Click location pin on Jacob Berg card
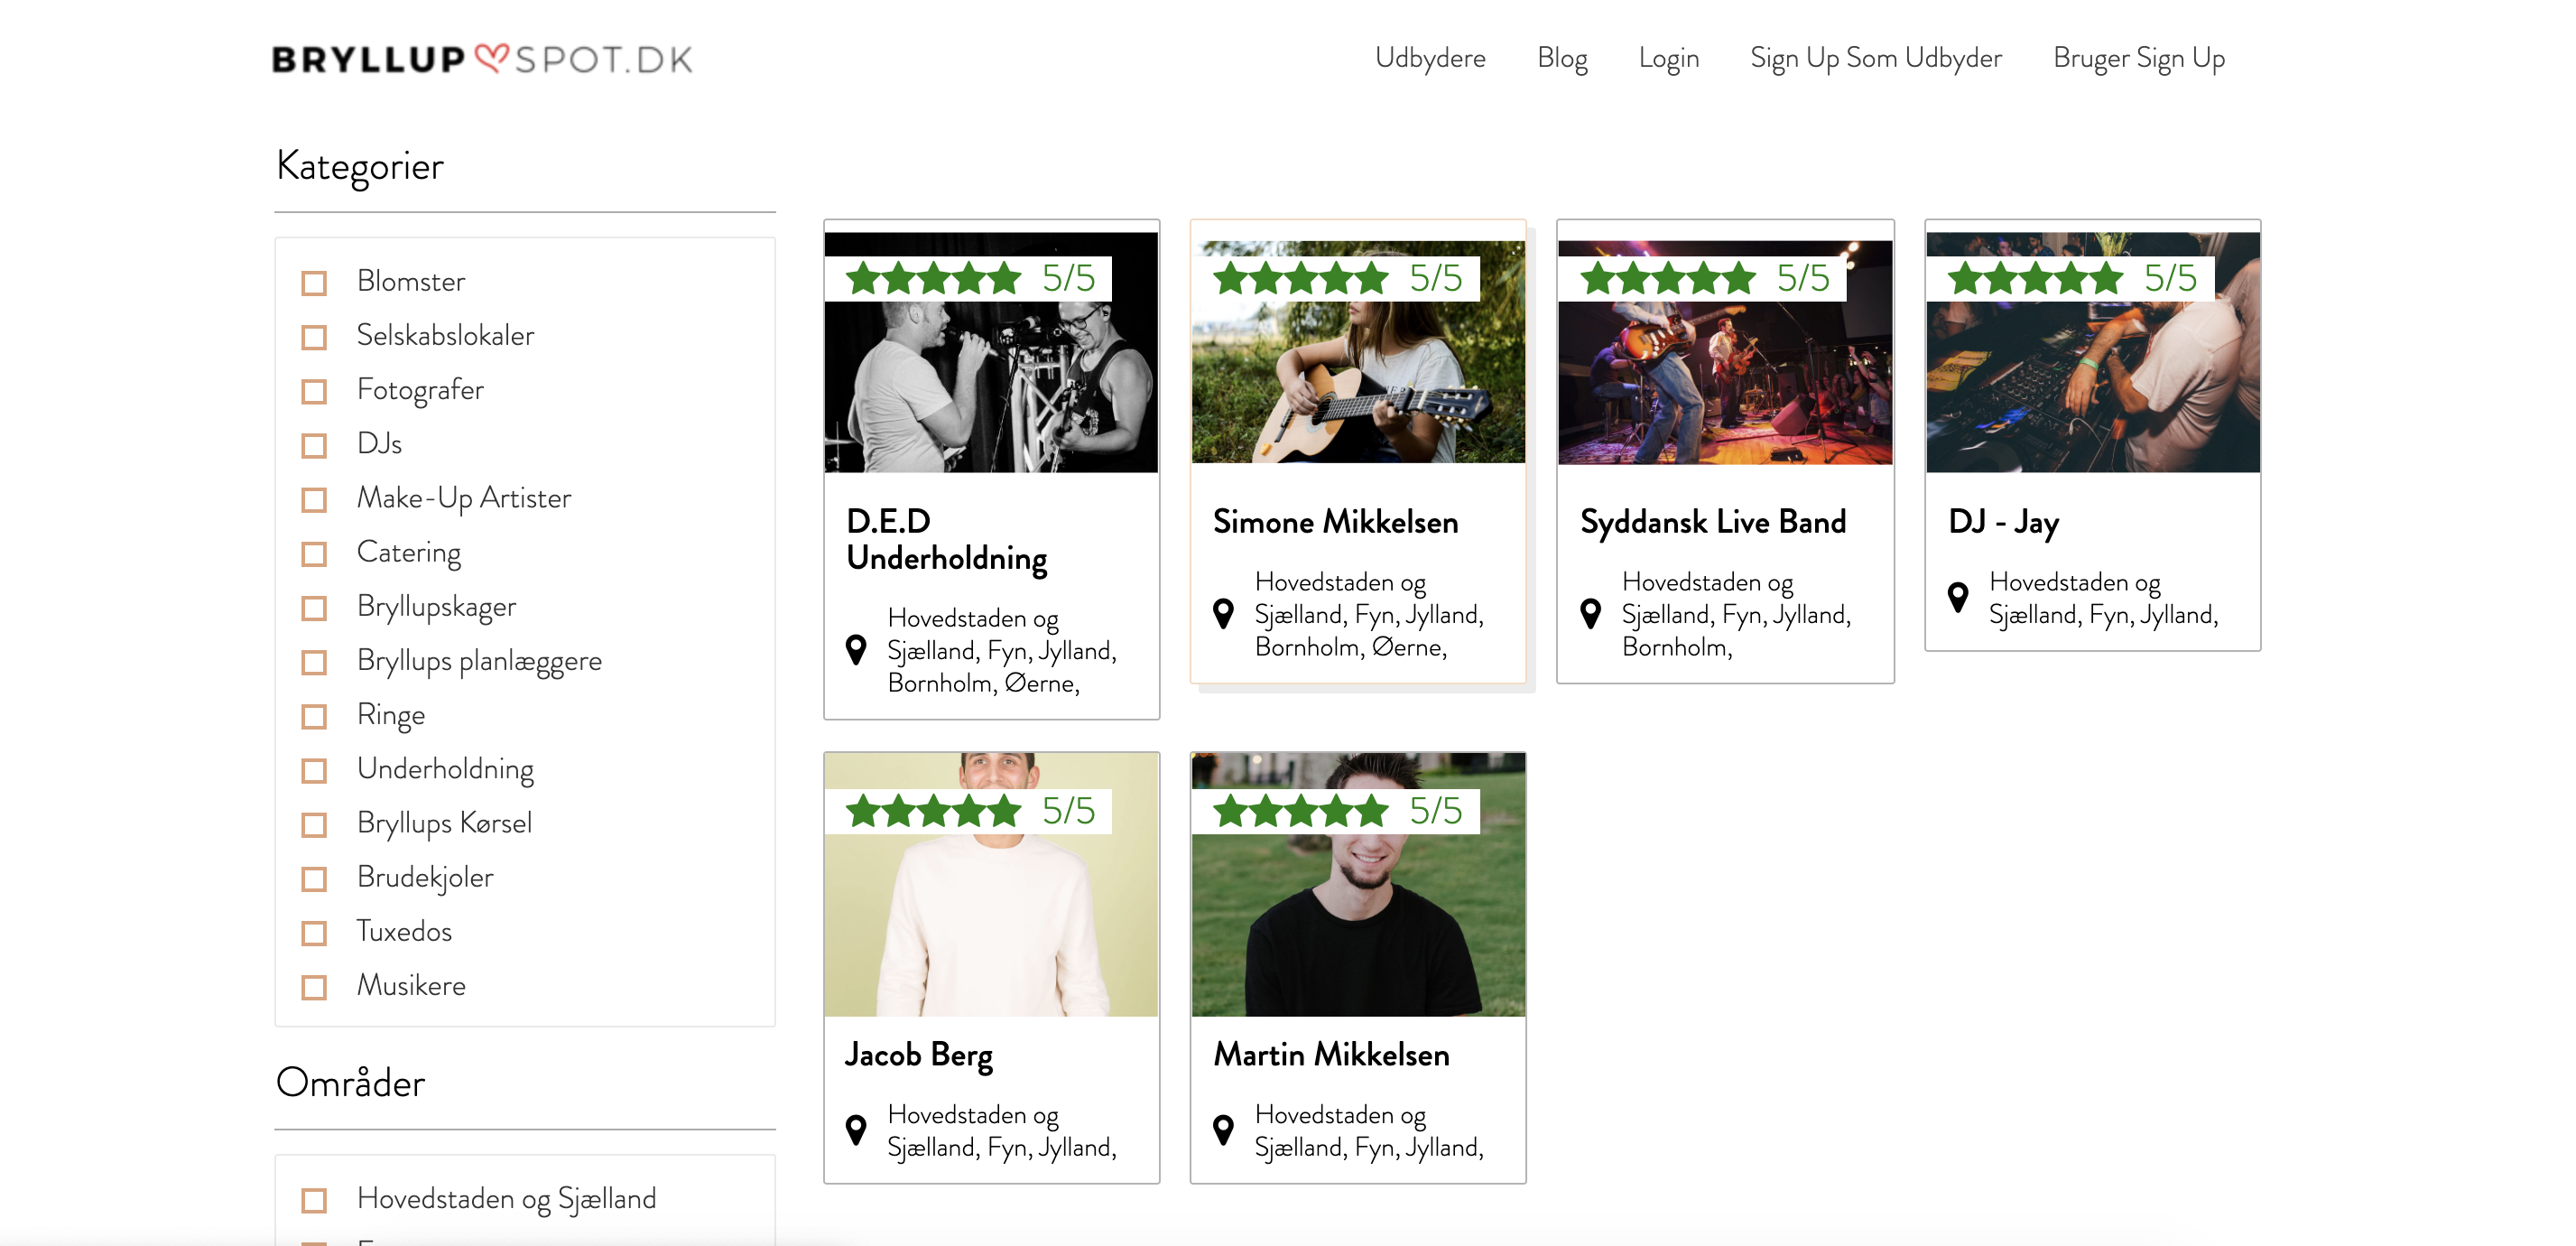This screenshot has width=2576, height=1246. 856,1130
